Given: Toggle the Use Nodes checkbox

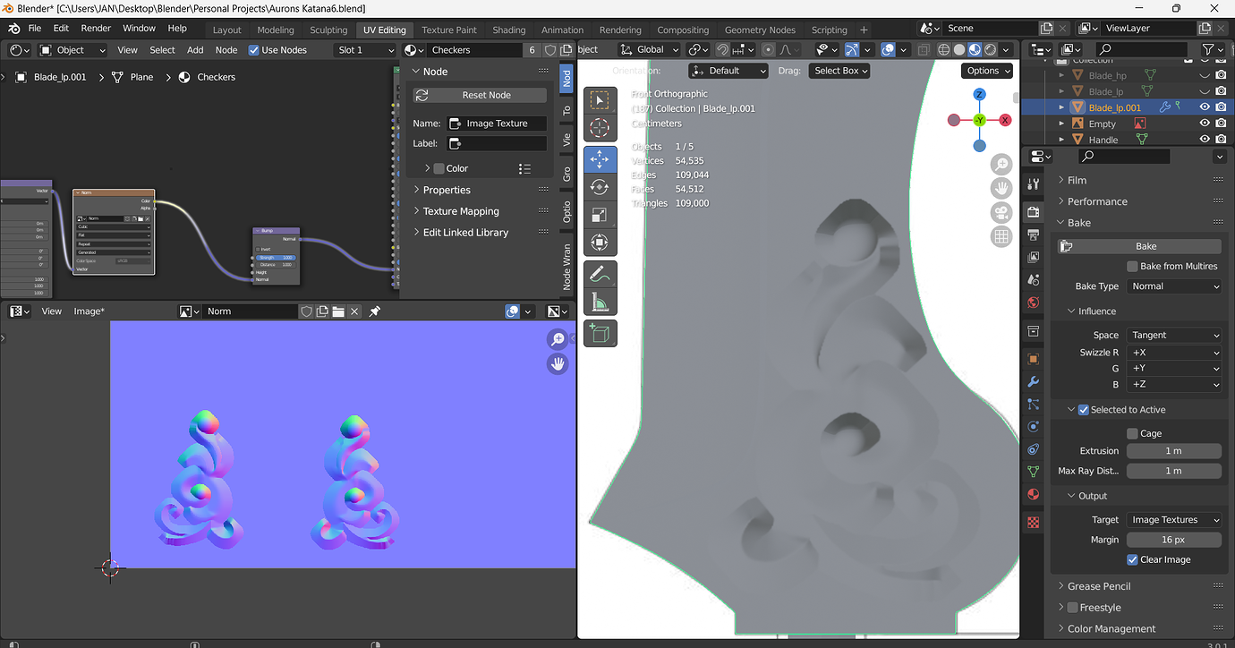Looking at the screenshot, I should pos(254,50).
